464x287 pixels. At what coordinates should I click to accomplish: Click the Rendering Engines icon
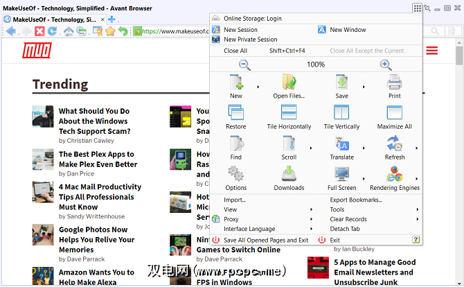point(395,173)
